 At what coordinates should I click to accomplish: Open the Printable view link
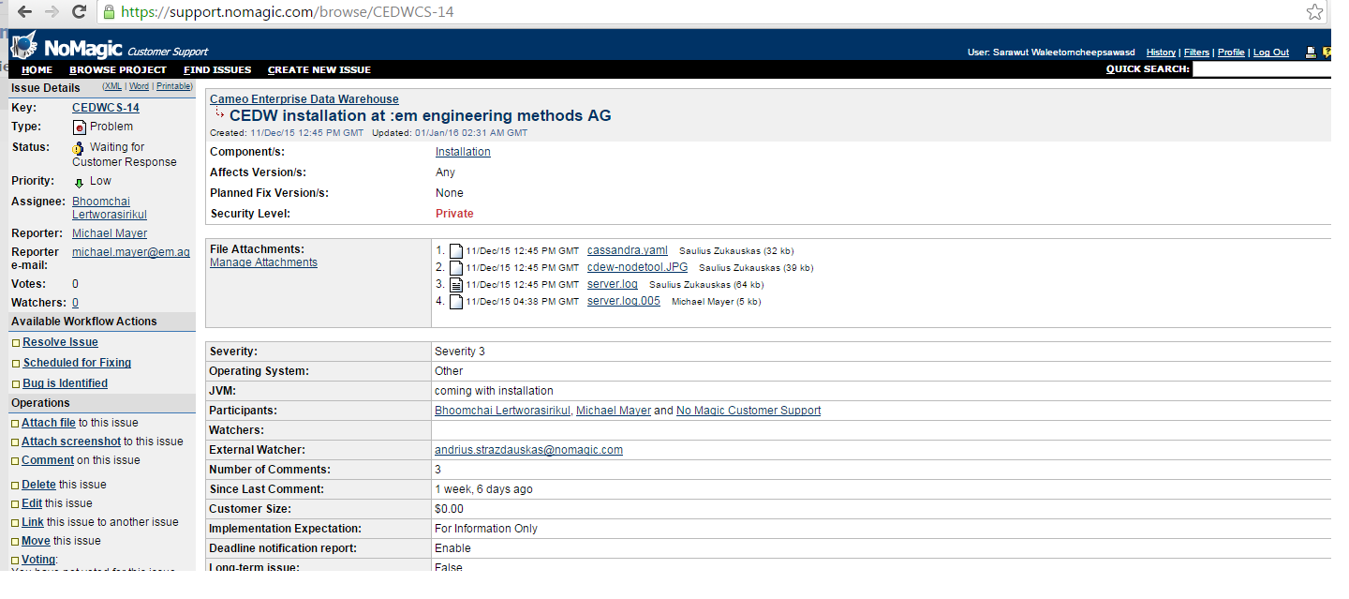174,86
